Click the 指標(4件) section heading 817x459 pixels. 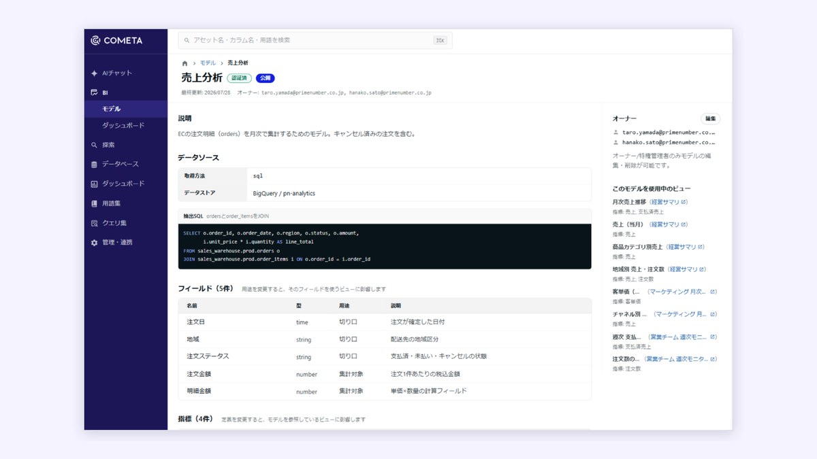196,419
